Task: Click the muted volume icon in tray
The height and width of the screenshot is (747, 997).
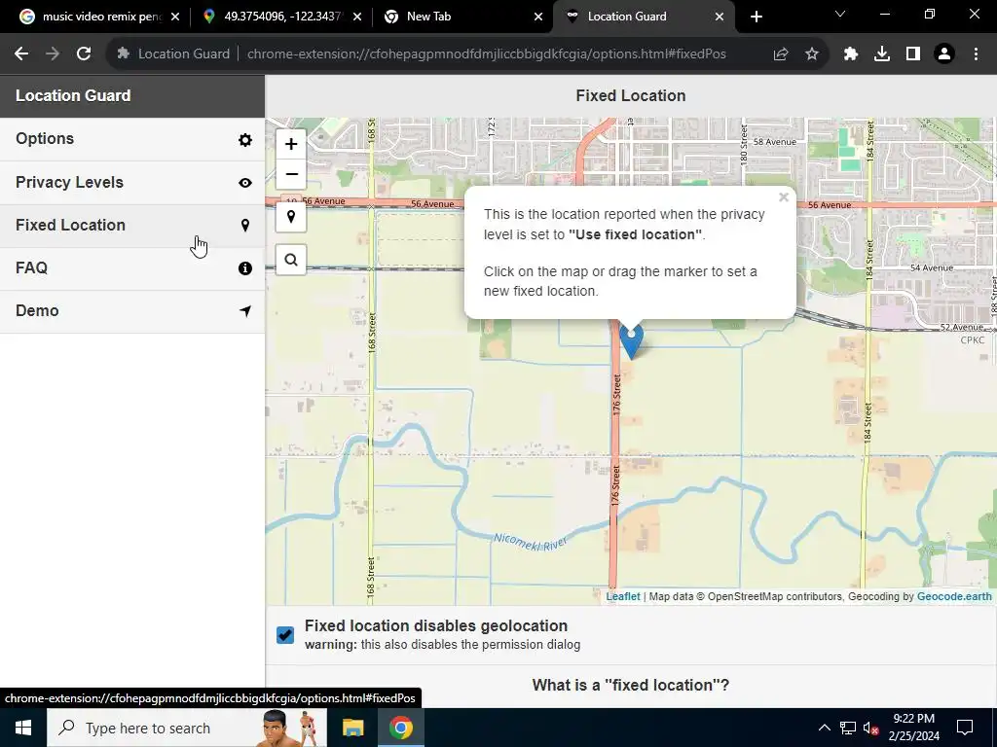Action: click(871, 728)
